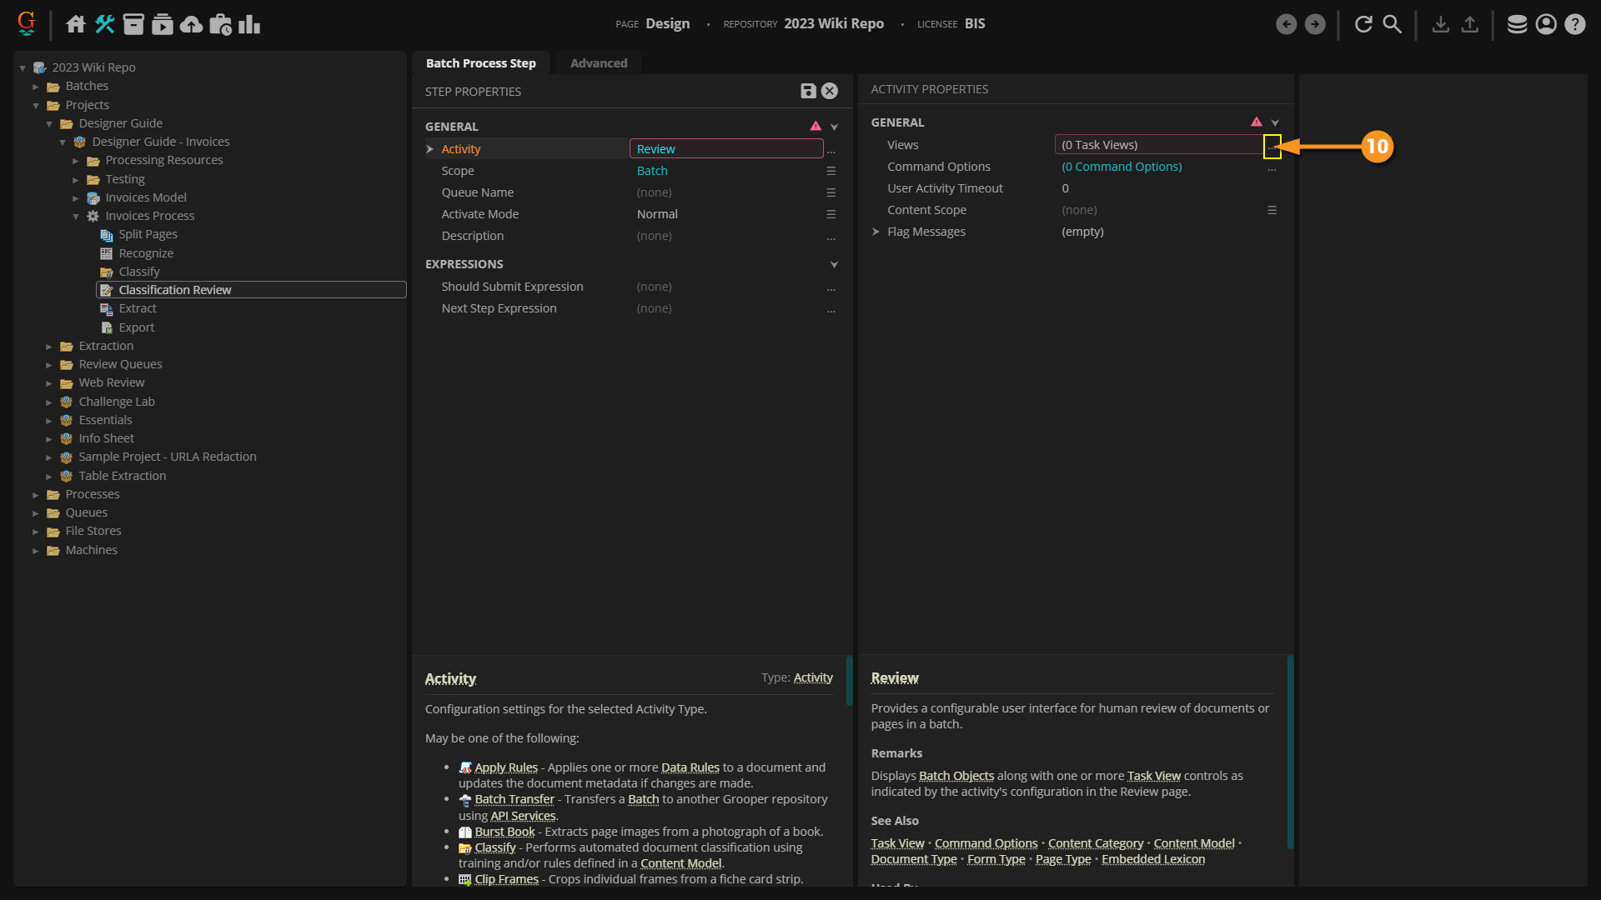Open the cloud upload icon
This screenshot has height=900, width=1601.
(x=191, y=24)
